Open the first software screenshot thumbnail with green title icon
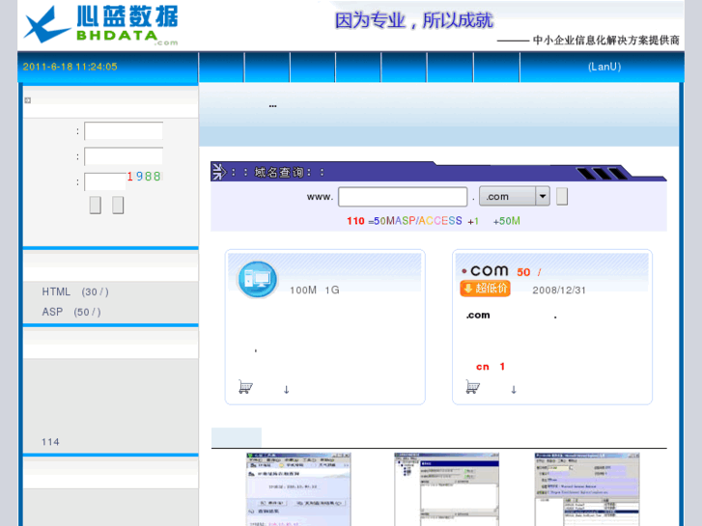Screen dimensions: 702x526 point(298,489)
